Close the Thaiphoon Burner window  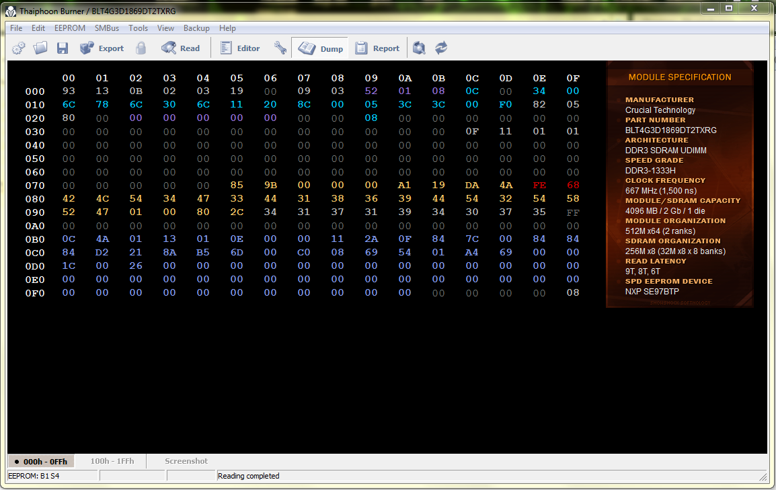coord(754,9)
